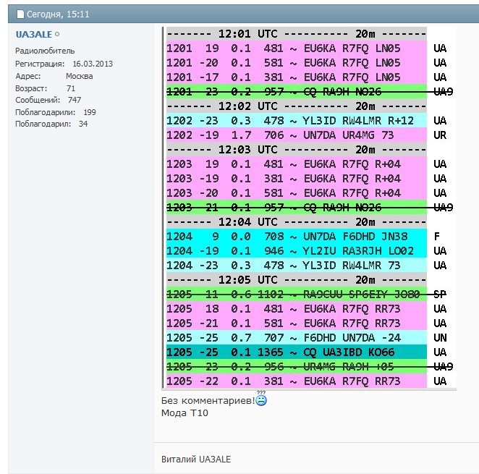The image size is (479, 474).
Task: Click the confused smiley after "Без комментариев!"
Action: coord(261,400)
